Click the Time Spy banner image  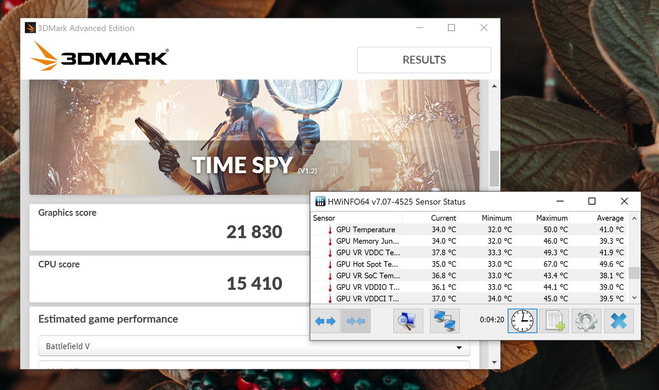pos(254,137)
